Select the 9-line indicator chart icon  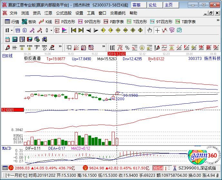pos(40,30)
